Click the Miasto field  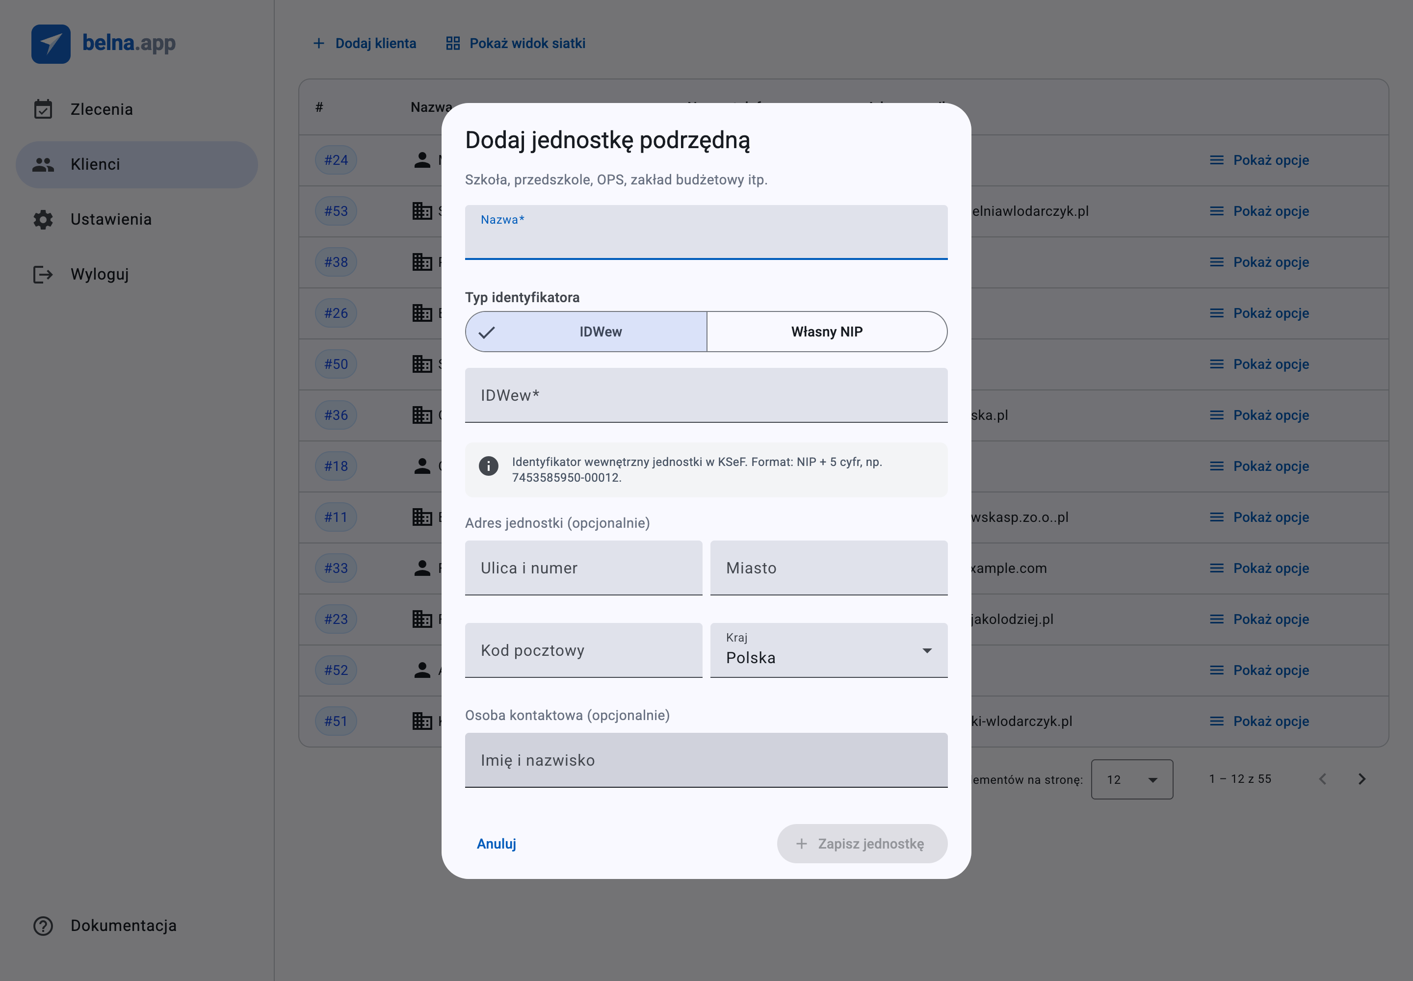click(x=829, y=568)
